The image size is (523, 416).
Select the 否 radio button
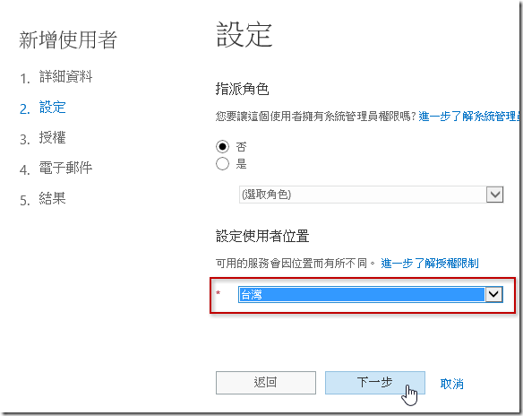click(x=222, y=146)
